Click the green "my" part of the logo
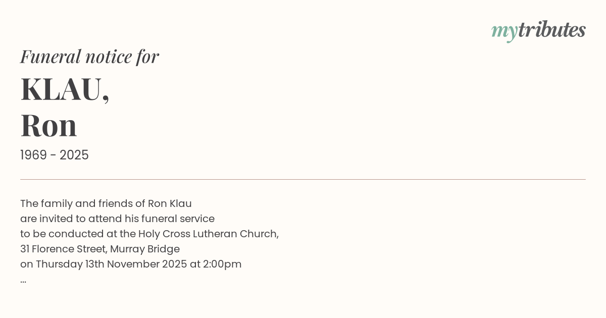The image size is (606, 318). [504, 31]
